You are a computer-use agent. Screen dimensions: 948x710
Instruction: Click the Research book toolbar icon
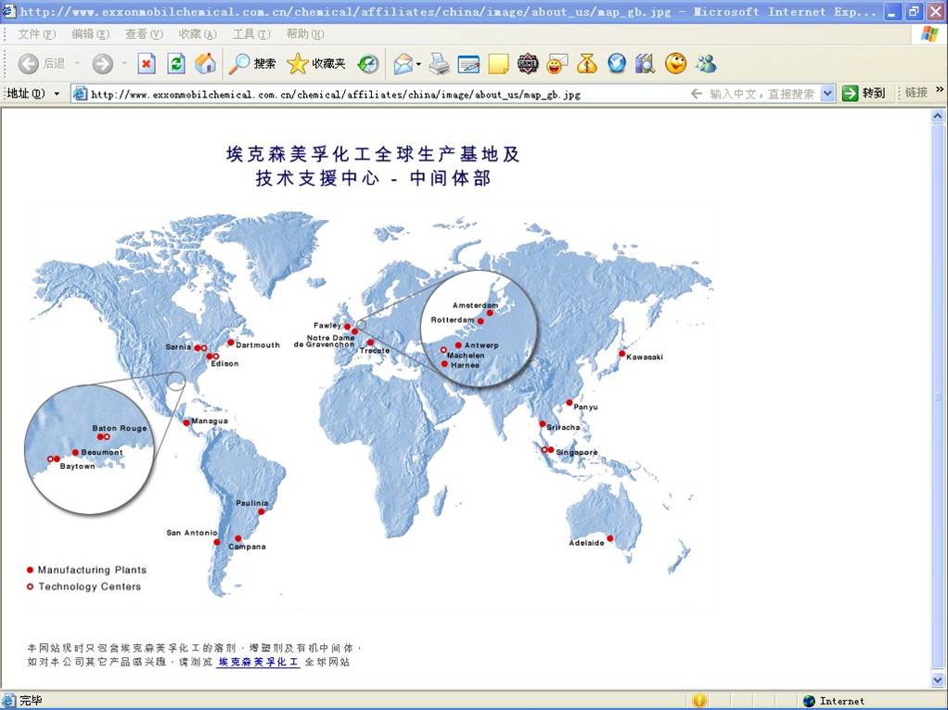[645, 63]
